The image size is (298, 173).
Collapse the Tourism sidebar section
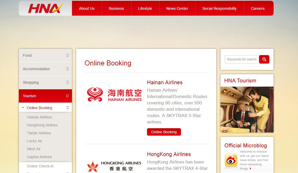click(67, 96)
